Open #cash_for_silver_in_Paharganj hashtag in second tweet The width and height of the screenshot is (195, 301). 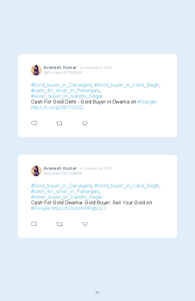(x=65, y=192)
